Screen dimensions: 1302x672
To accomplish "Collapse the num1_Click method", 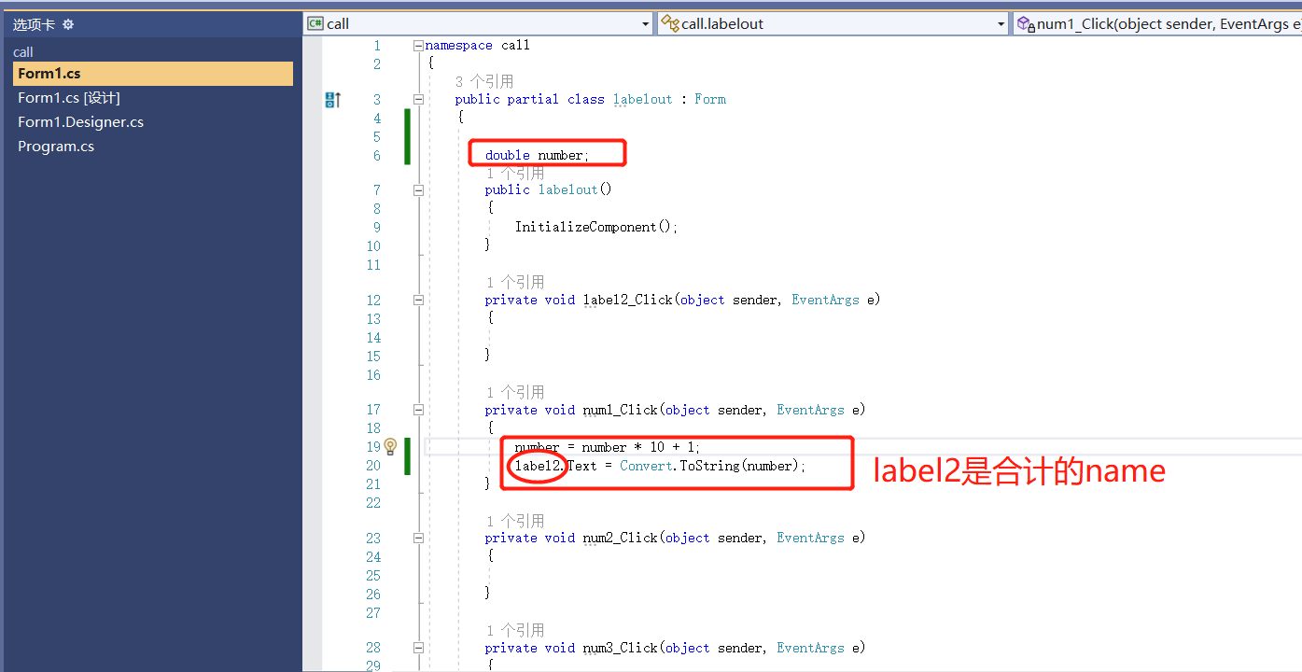I will [418, 410].
